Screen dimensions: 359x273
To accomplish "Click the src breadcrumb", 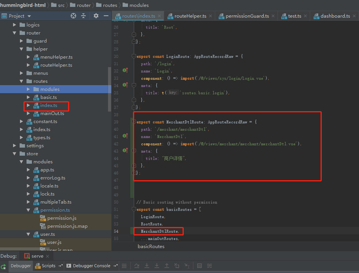I will point(58,5).
